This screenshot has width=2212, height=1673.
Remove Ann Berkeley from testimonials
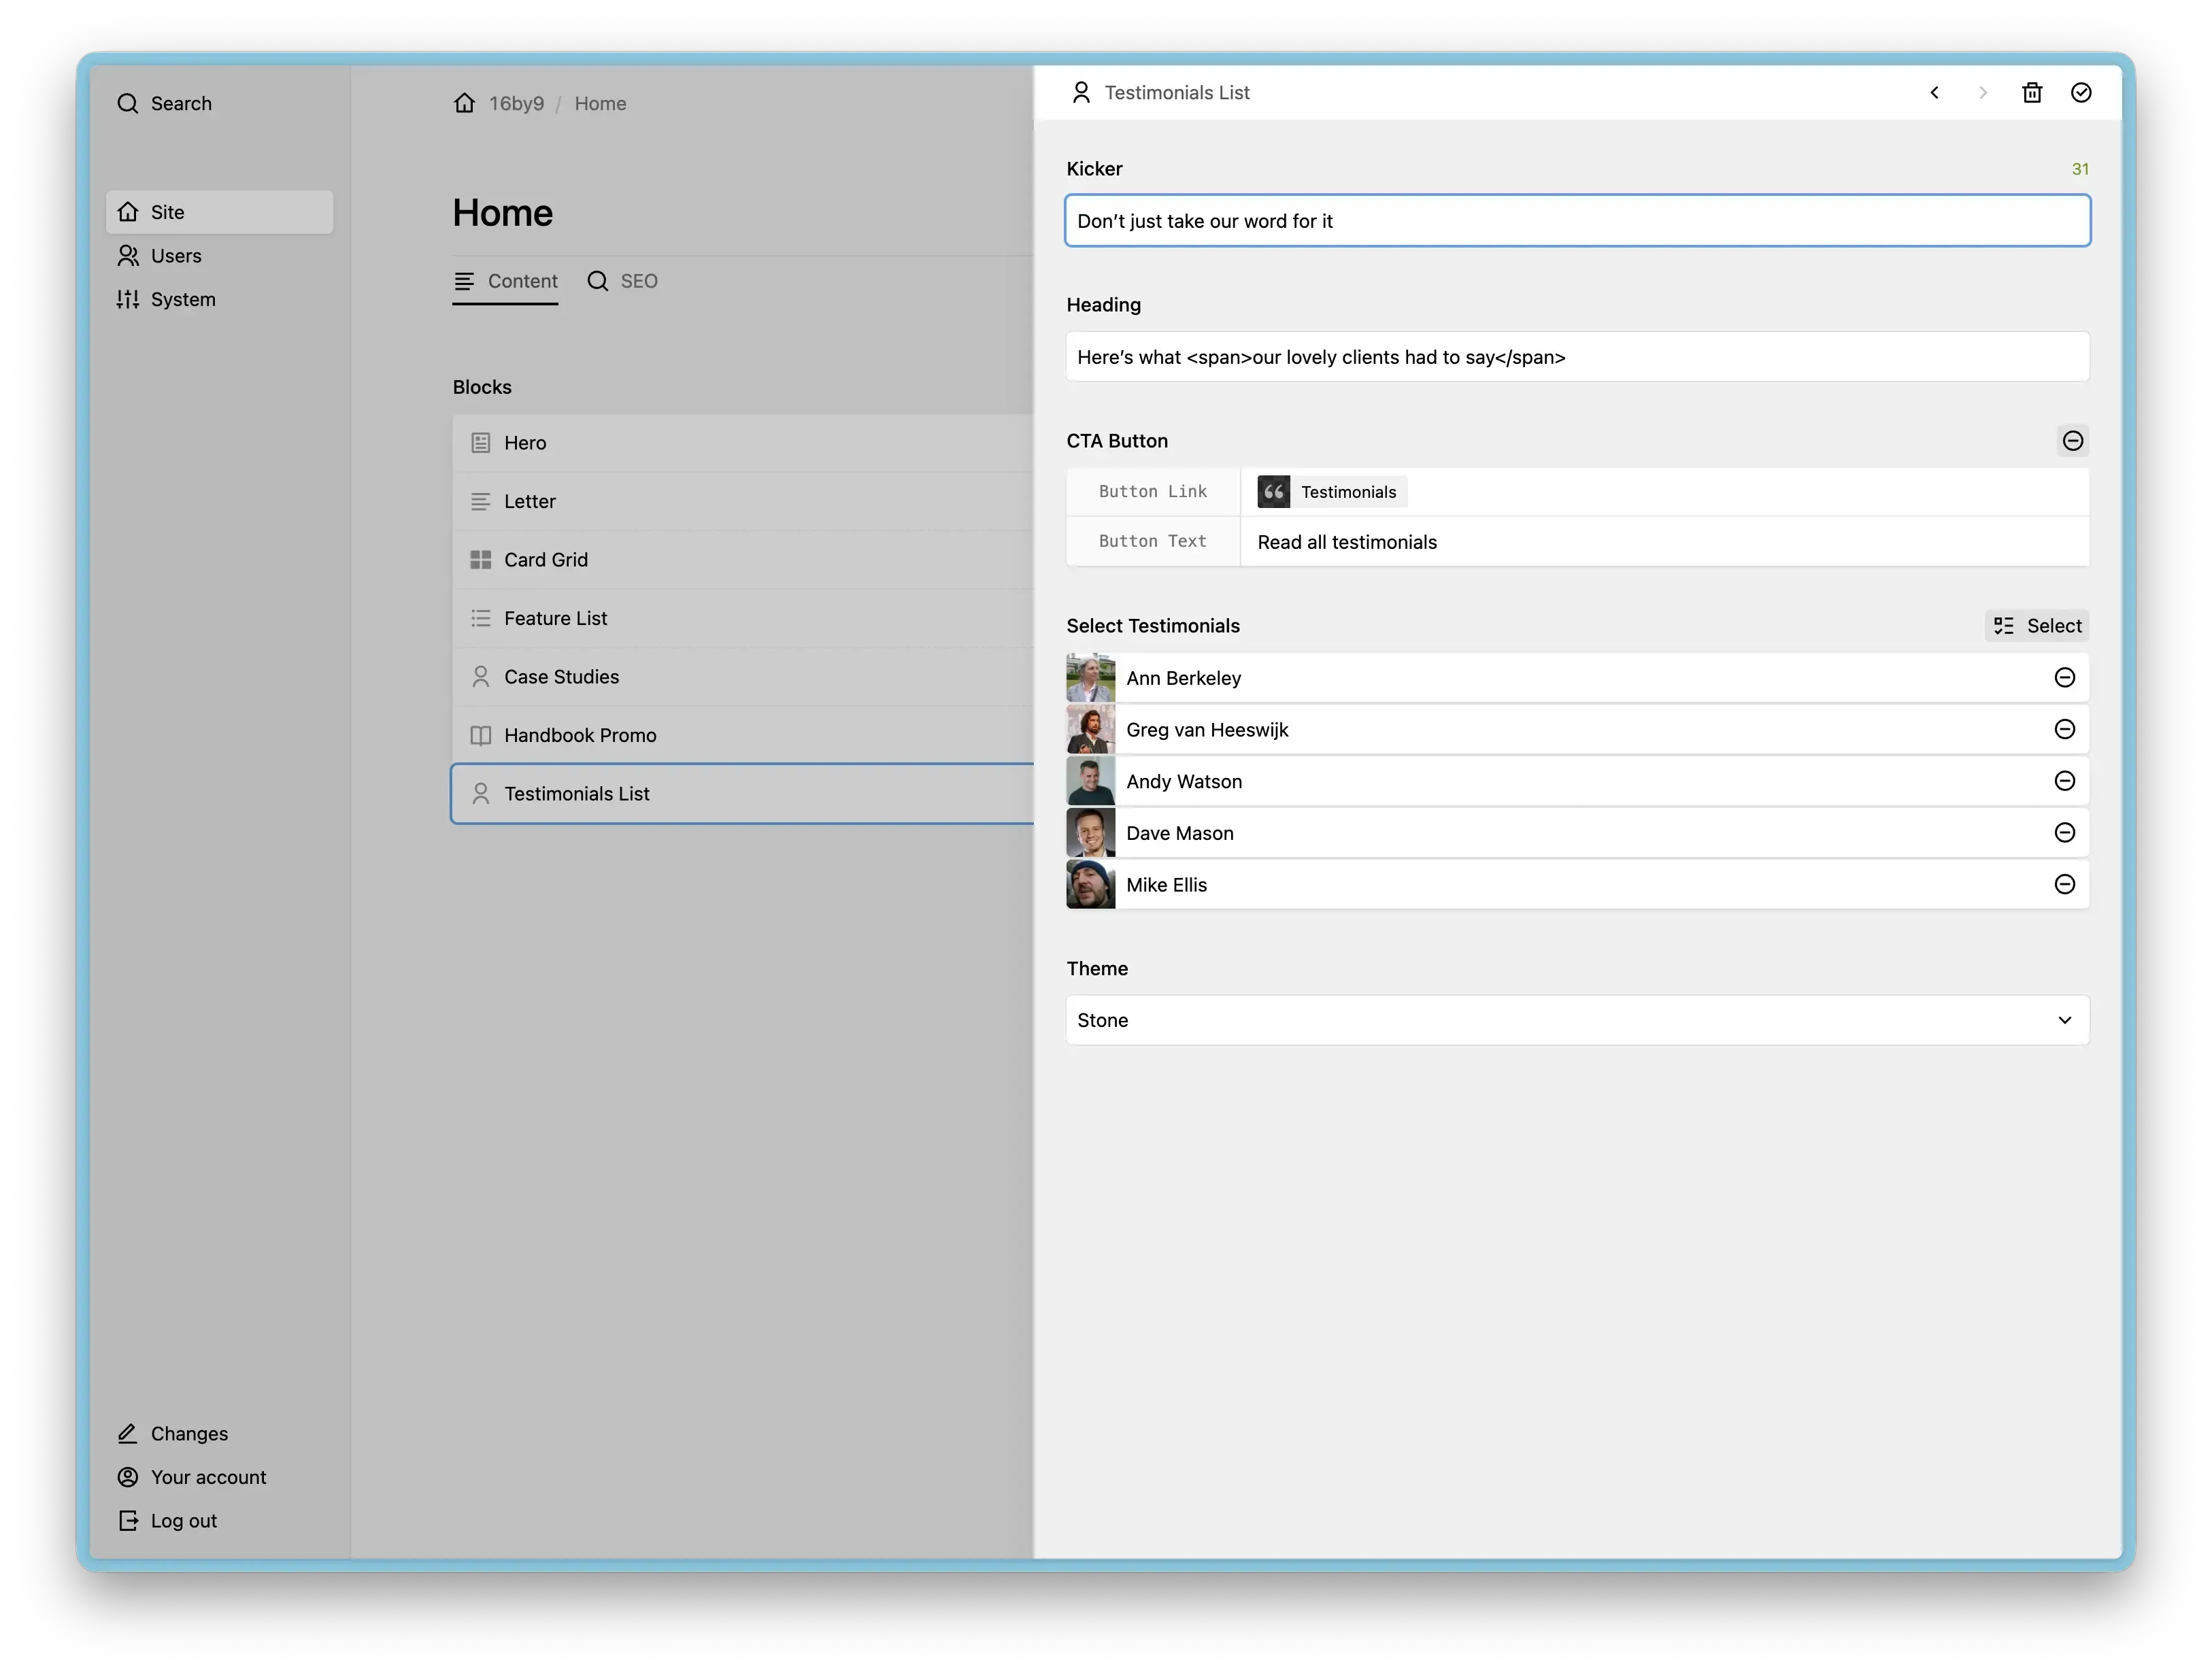2064,678
